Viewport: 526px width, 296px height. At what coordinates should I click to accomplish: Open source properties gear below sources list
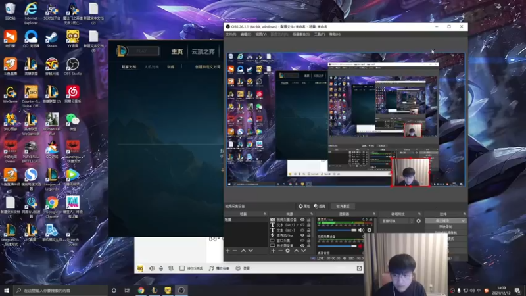tap(287, 251)
